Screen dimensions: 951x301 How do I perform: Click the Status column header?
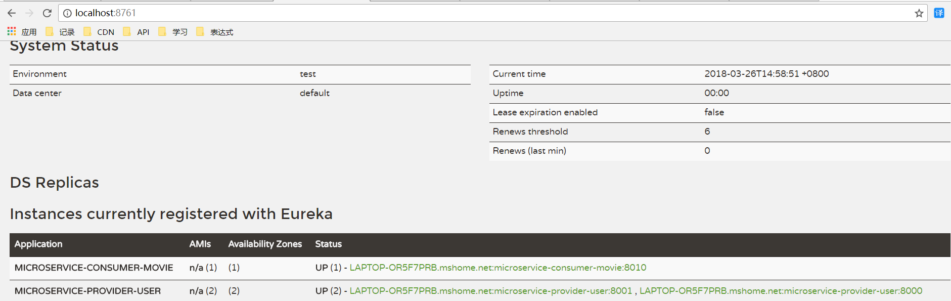[329, 244]
